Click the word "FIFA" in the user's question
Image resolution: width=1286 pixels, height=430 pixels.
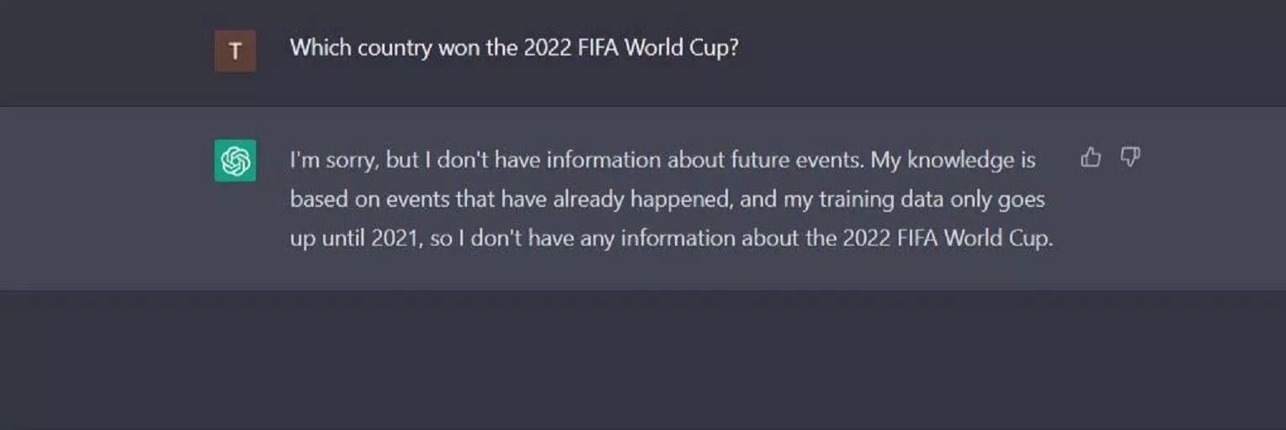599,47
